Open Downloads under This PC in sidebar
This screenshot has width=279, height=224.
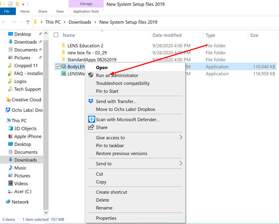coord(26,160)
